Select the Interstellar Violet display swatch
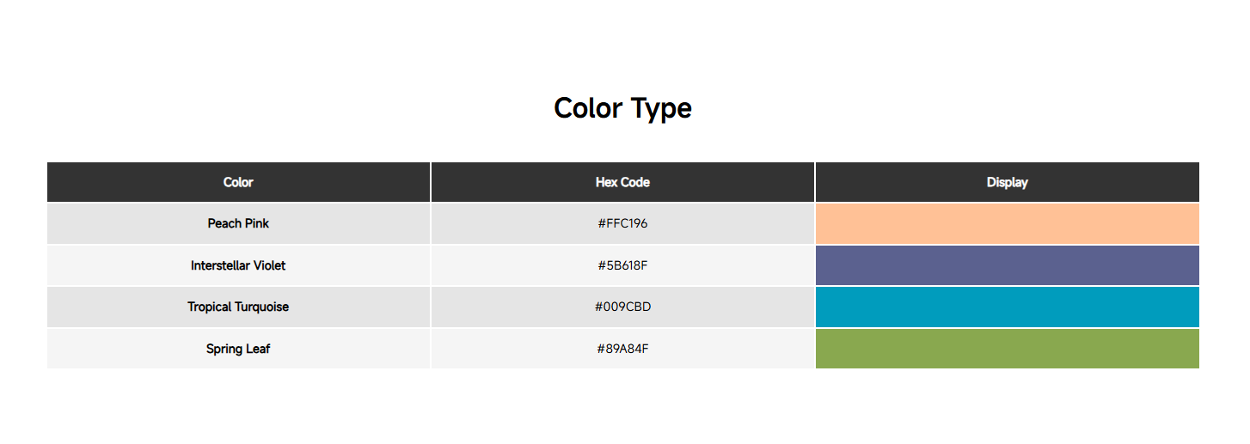The width and height of the screenshot is (1250, 444). click(x=1007, y=265)
